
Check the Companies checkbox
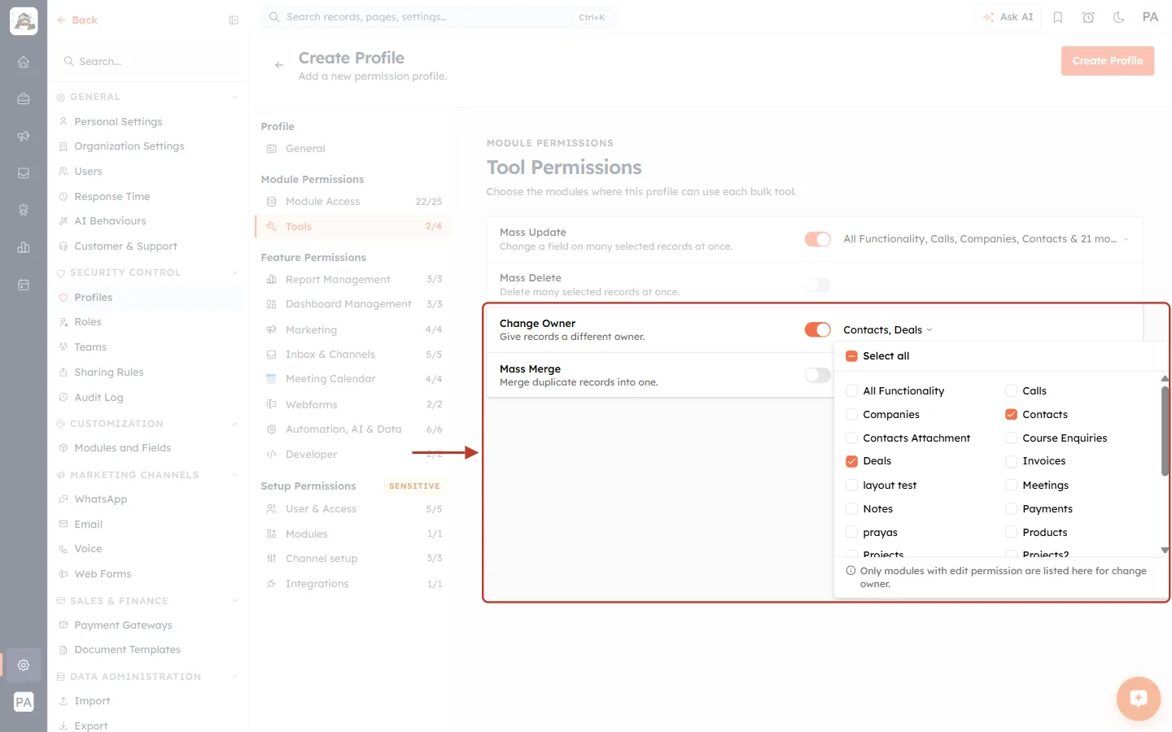[851, 415]
